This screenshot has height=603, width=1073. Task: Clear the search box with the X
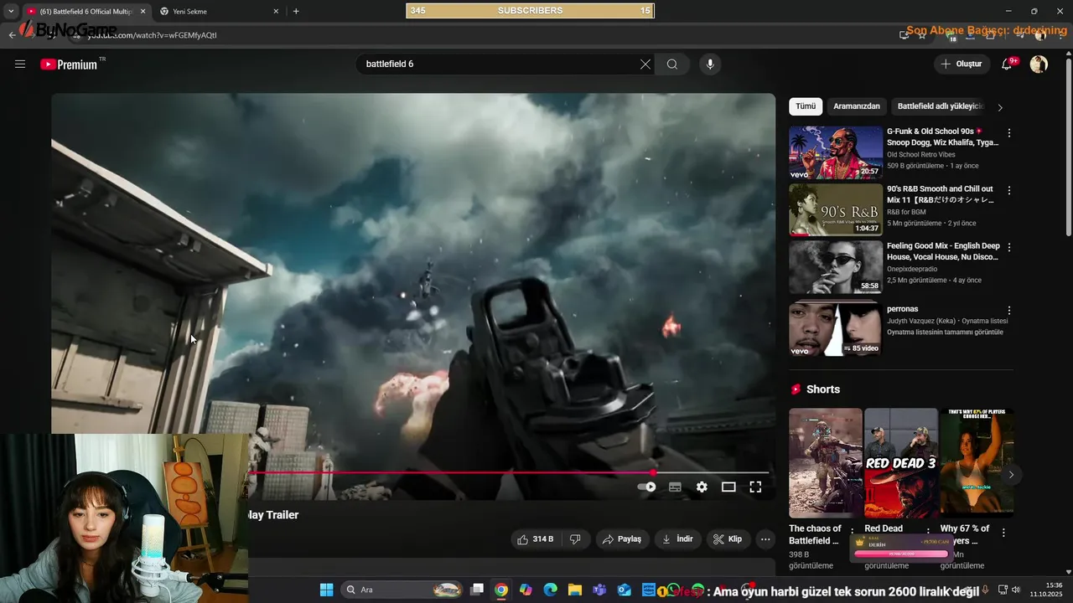645,64
